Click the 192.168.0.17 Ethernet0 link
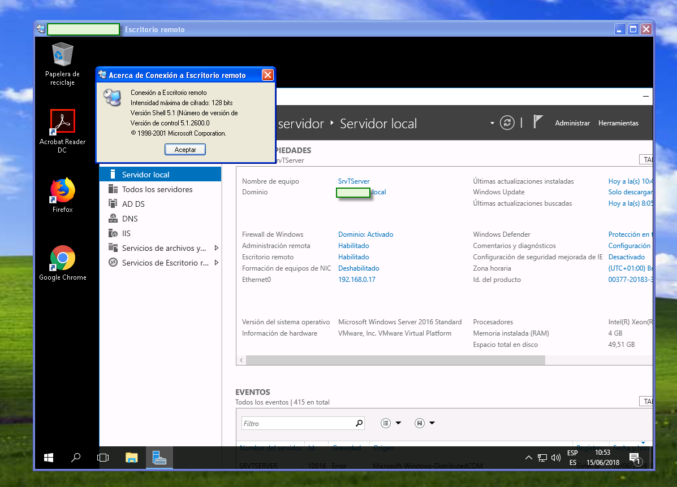677x487 pixels. point(357,279)
